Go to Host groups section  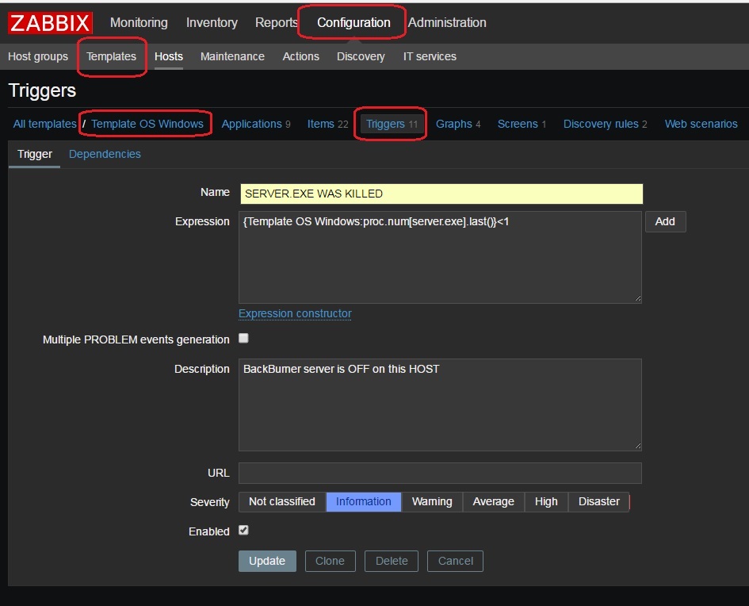pos(38,56)
